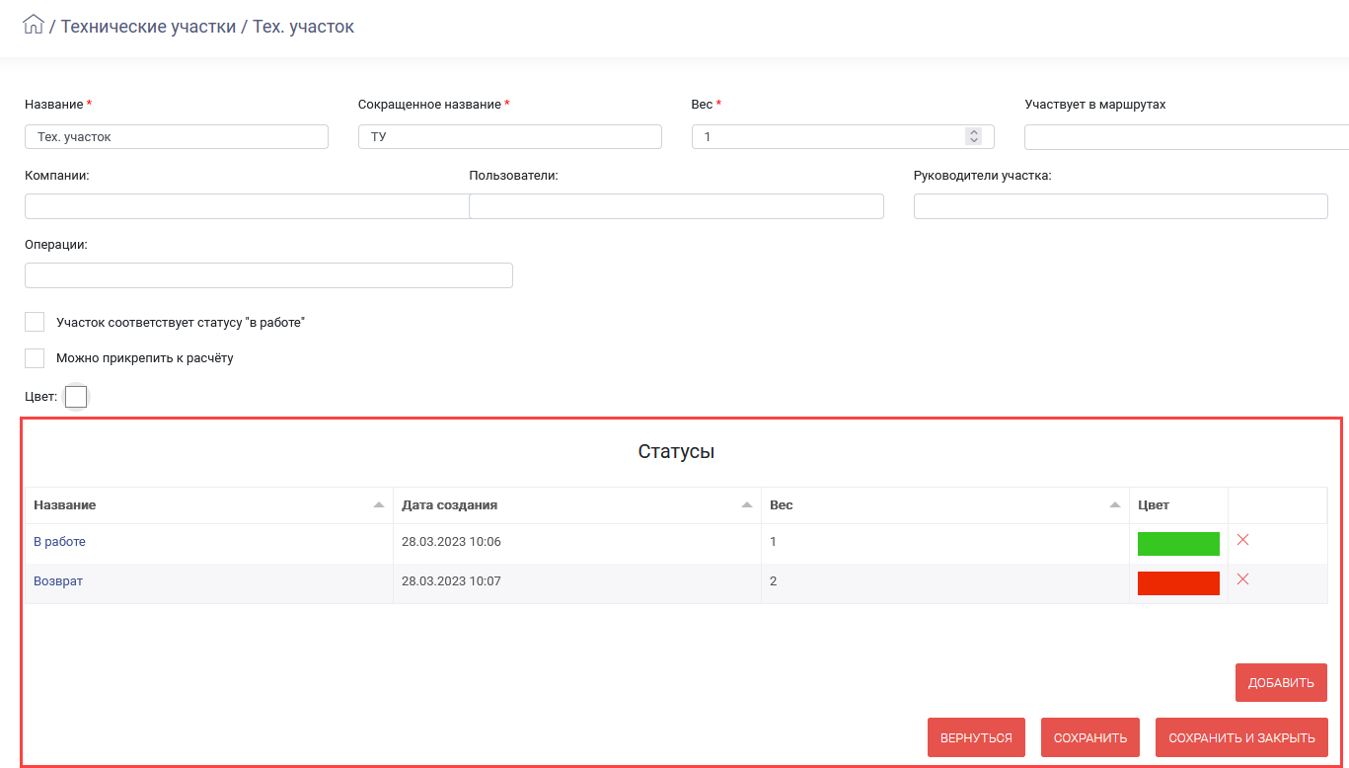Delete the 'Возврат' status row

tap(1242, 579)
